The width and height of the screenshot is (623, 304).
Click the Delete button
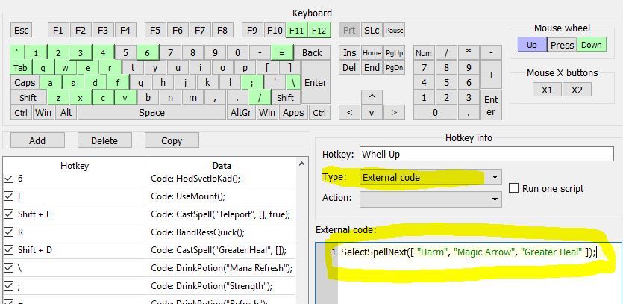104,140
